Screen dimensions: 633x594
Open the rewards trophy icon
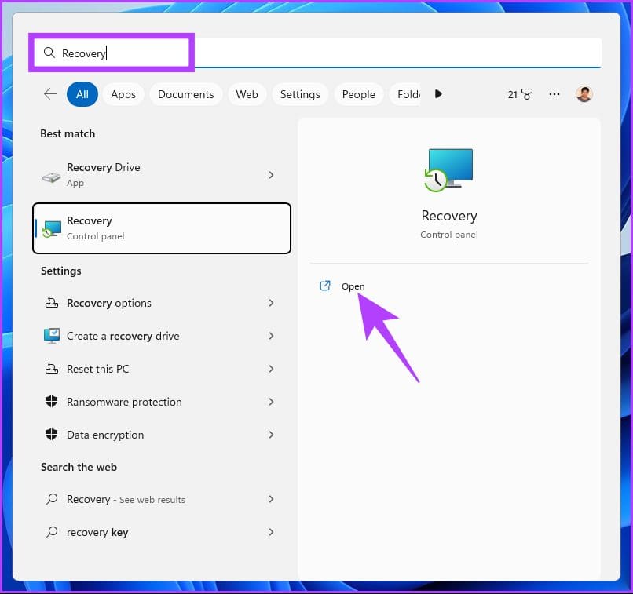pyautogui.click(x=527, y=94)
